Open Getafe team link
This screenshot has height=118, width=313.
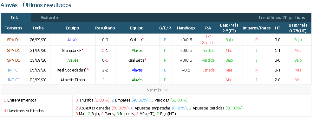136,40
